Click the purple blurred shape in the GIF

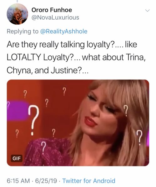pyautogui.click(x=18, y=111)
